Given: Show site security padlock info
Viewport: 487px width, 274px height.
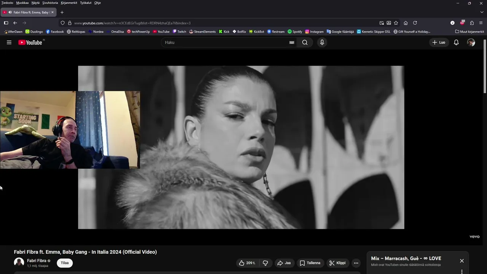Looking at the screenshot, I should click(x=70, y=23).
